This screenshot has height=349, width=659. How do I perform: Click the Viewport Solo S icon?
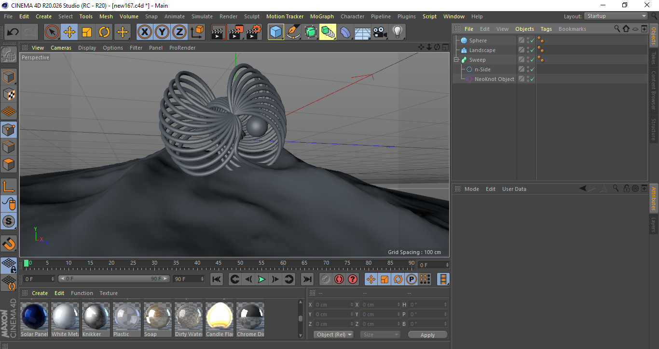coord(9,221)
